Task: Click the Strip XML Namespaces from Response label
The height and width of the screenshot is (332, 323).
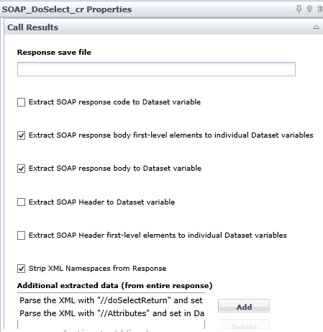Action: (x=98, y=268)
